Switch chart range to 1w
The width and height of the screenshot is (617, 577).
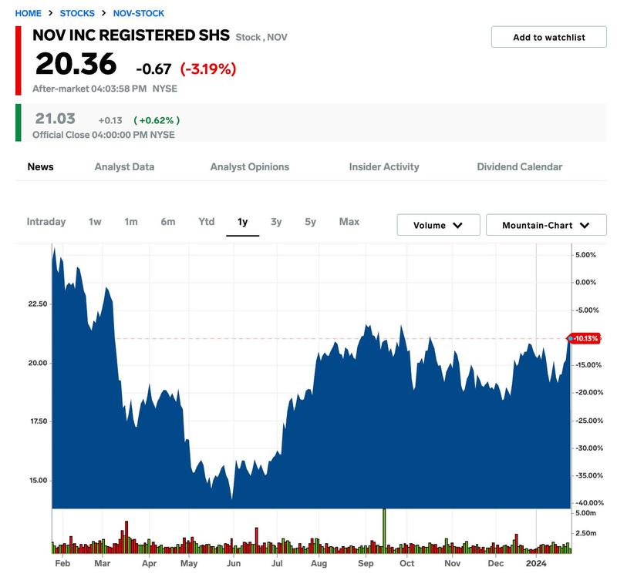[95, 222]
